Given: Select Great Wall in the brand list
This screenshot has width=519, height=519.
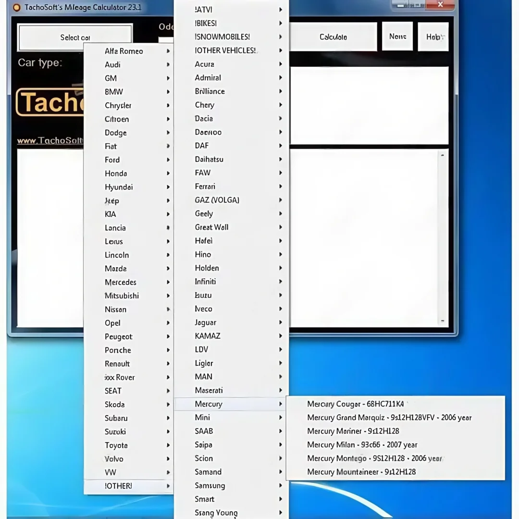Looking at the screenshot, I should (231, 227).
